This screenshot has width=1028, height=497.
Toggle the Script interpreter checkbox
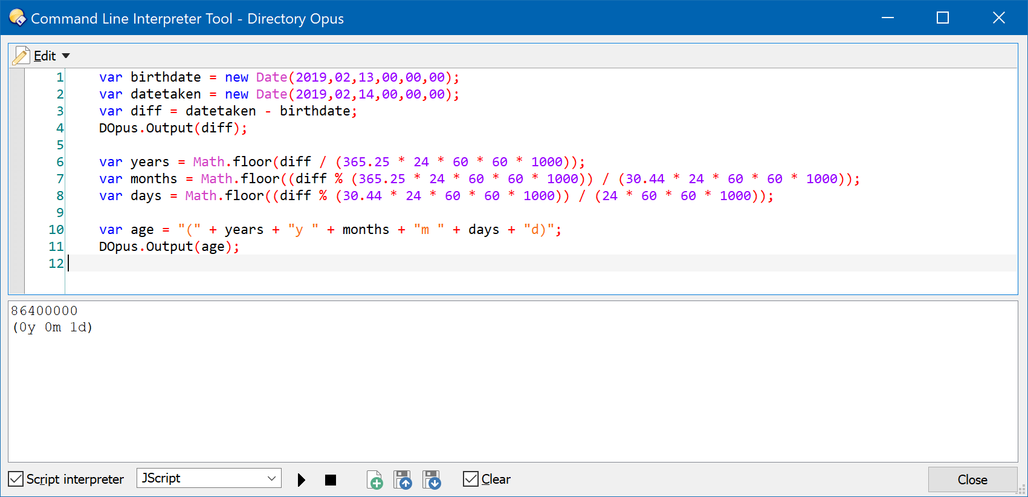(16, 479)
